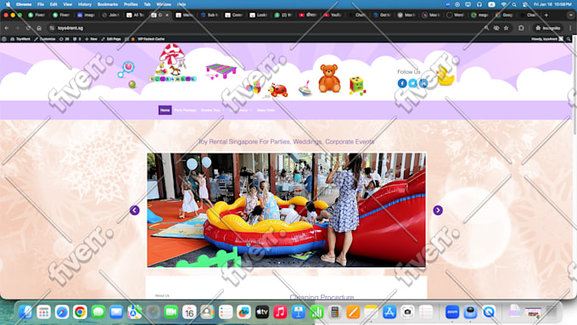Open Google Chrome from the Dock
Screen dimensions: 577x325
(80, 312)
